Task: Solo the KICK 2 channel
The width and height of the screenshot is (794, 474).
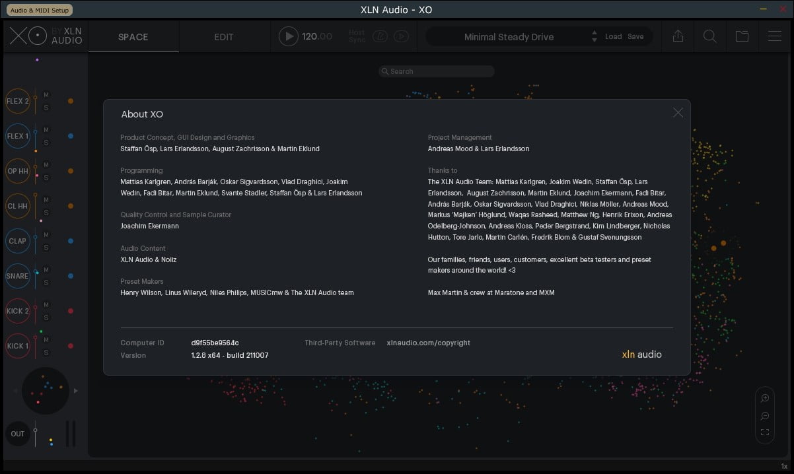Action: point(46,318)
